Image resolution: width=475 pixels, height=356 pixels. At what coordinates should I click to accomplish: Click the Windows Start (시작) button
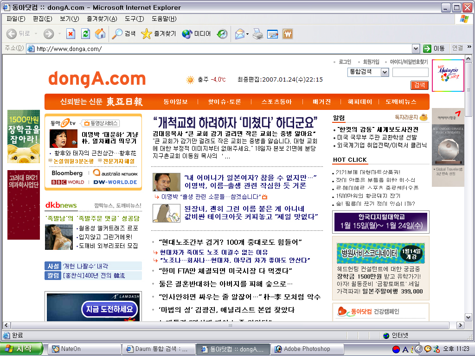(21, 349)
